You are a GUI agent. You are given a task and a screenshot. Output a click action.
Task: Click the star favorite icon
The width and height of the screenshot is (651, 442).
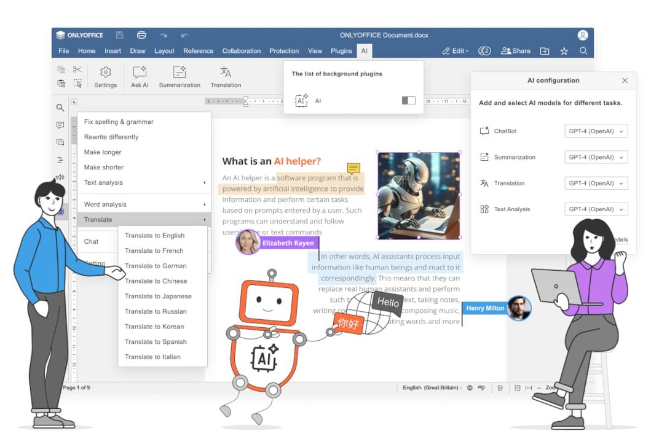point(564,51)
